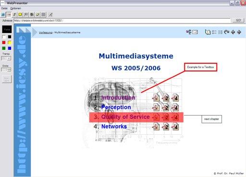This screenshot has width=246, height=177.
Task: Click the grid overview icon in header
Action: 221,32
